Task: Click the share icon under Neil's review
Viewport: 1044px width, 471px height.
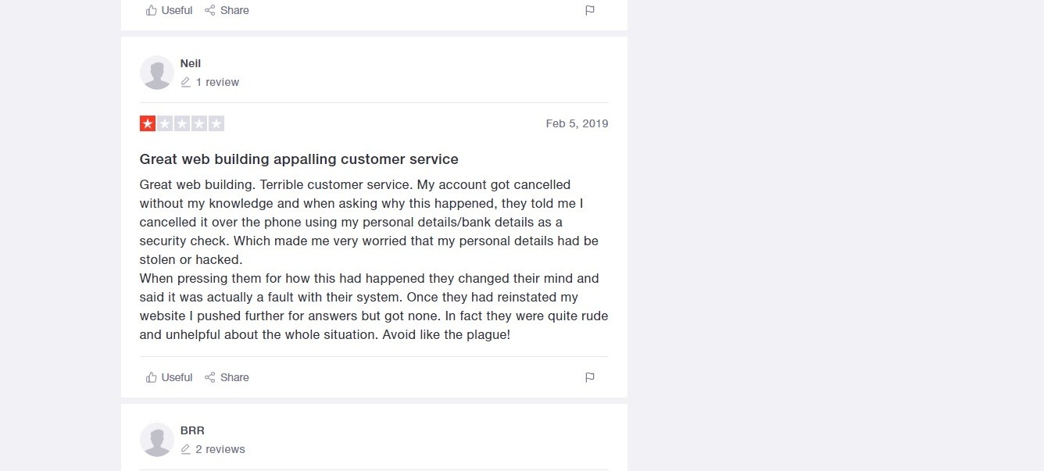Action: pos(209,377)
